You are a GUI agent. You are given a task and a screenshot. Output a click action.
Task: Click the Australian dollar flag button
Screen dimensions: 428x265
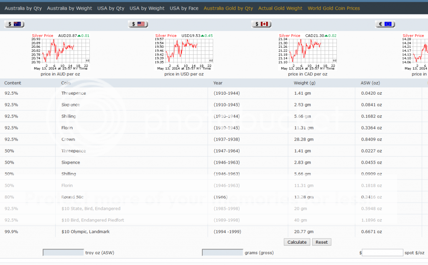click(x=14, y=24)
